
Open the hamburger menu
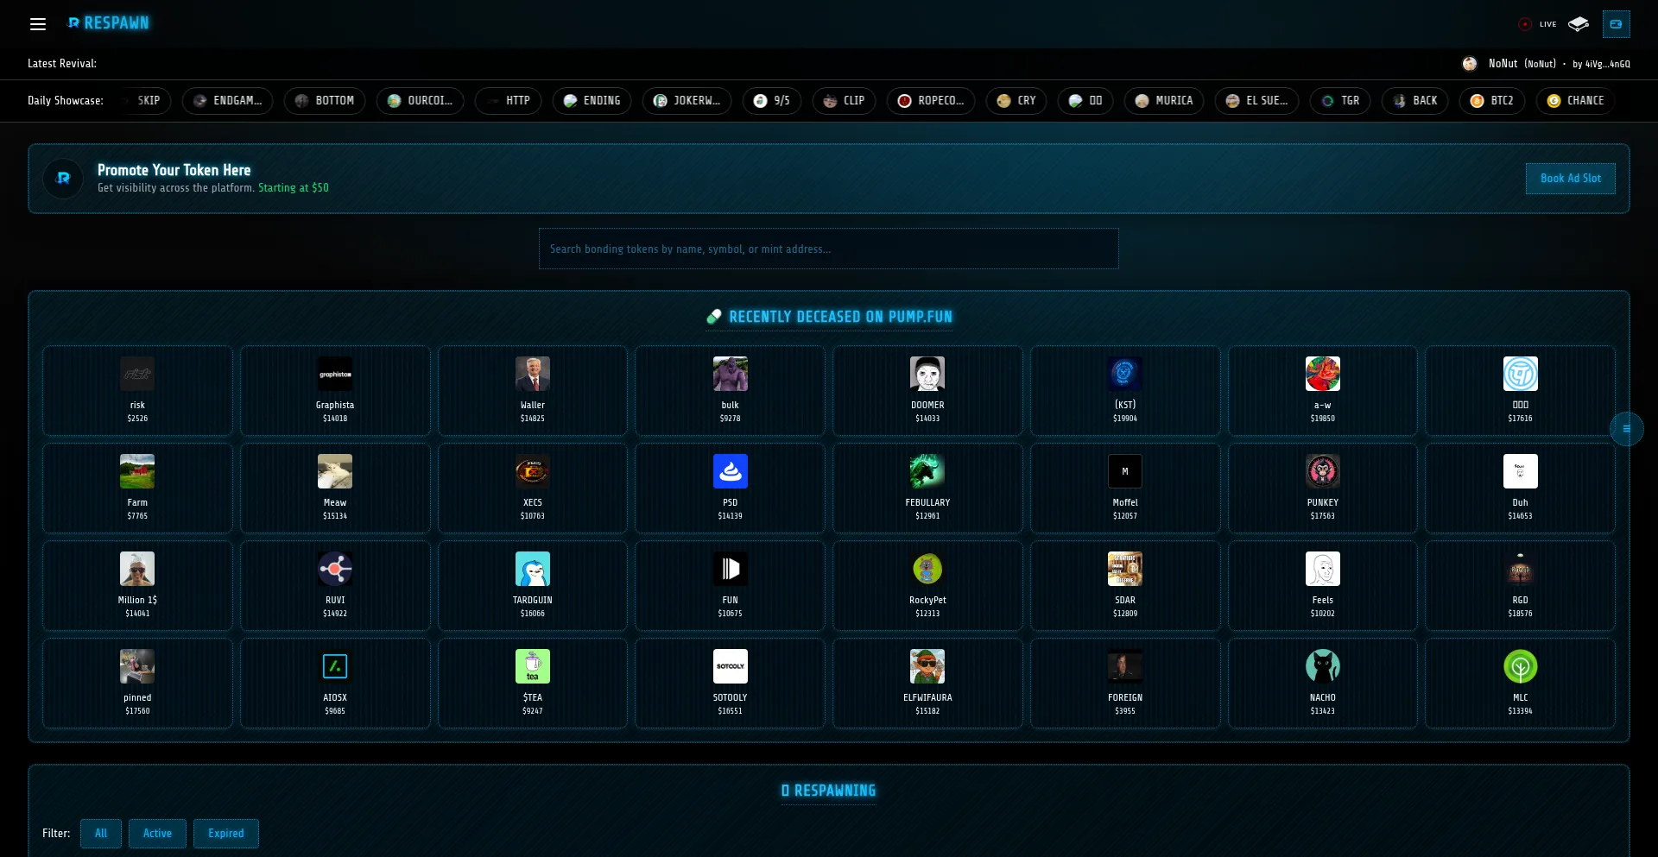tap(38, 24)
